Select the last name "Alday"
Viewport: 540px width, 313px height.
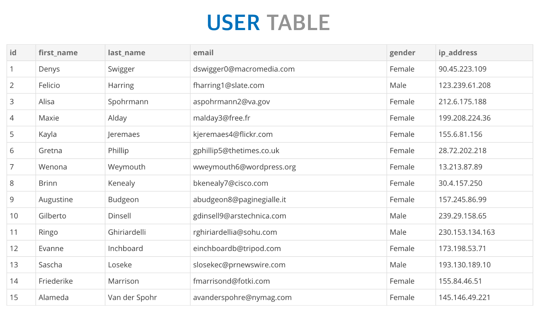pos(117,118)
